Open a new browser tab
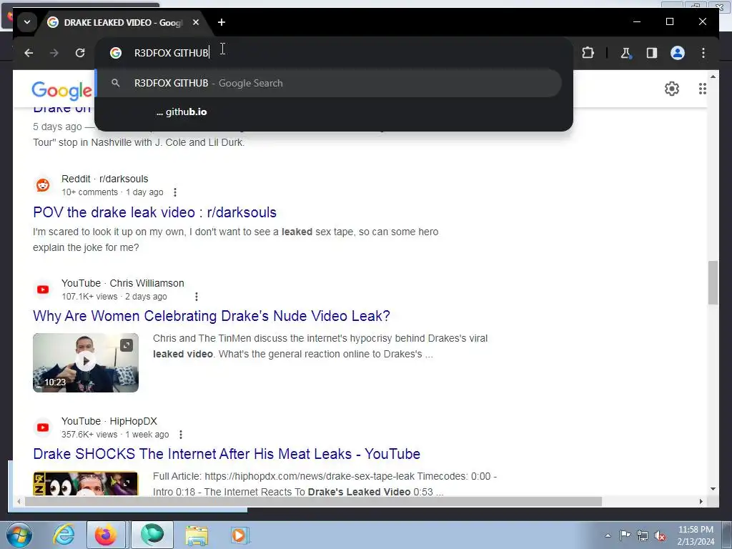 222,22
